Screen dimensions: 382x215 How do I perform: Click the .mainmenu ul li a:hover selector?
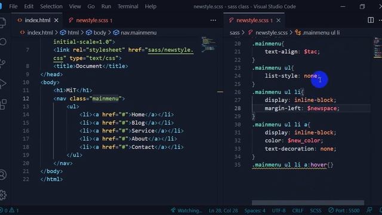(289, 165)
